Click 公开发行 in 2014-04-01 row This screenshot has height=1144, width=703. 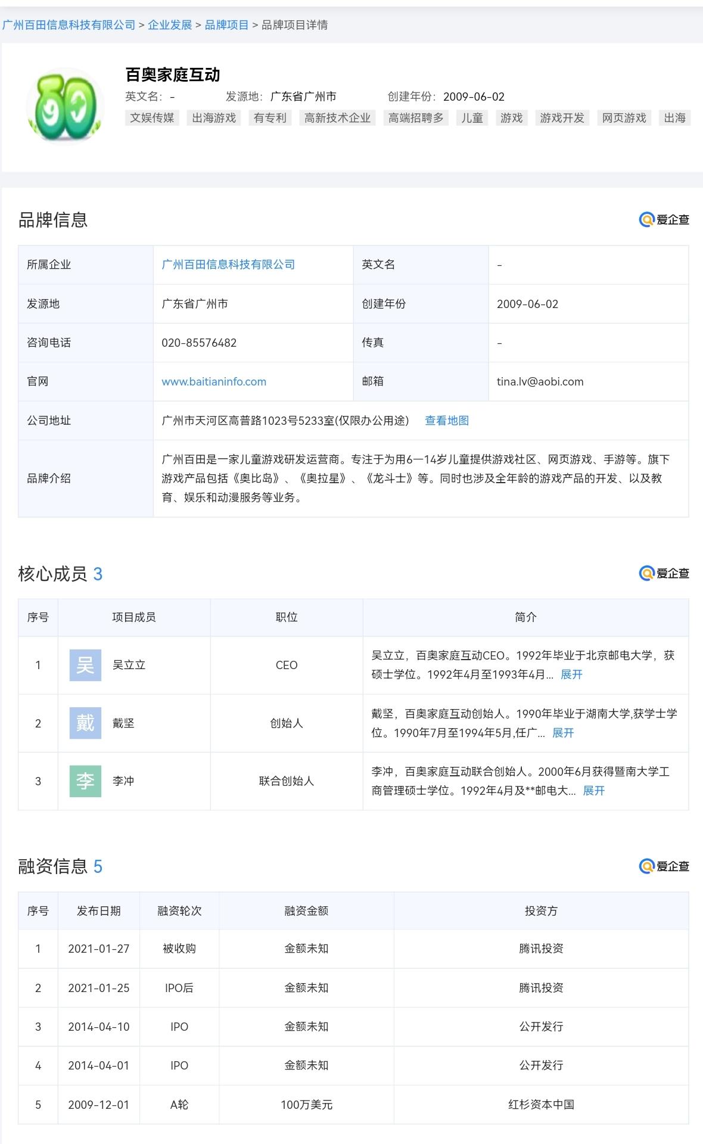click(x=541, y=1065)
